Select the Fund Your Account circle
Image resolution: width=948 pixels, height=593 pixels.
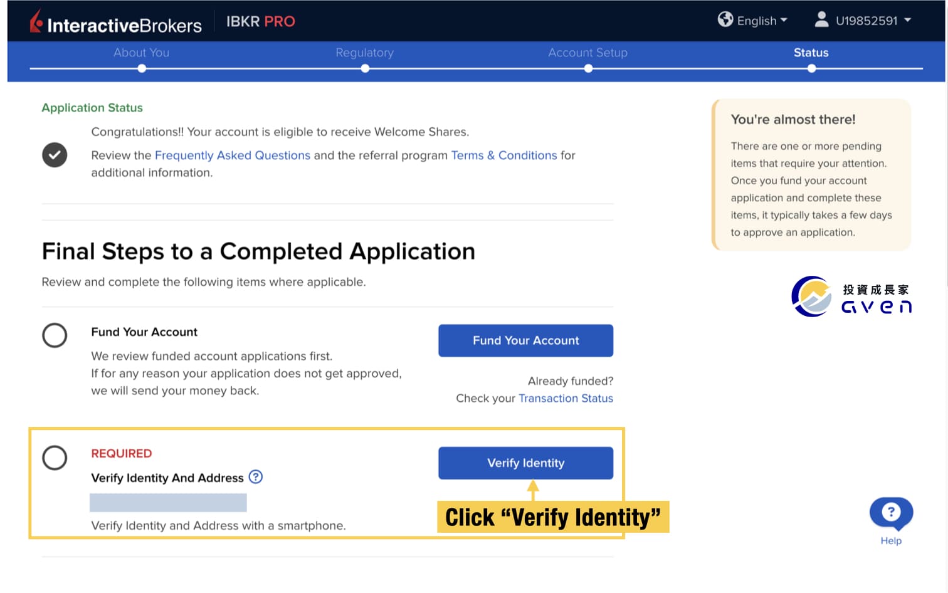coord(55,335)
